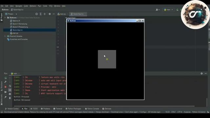Image resolution: width=210 pixels, height=118 pixels.
Task: Select the ButtonApp.kv editor tab
Action: click(78, 14)
